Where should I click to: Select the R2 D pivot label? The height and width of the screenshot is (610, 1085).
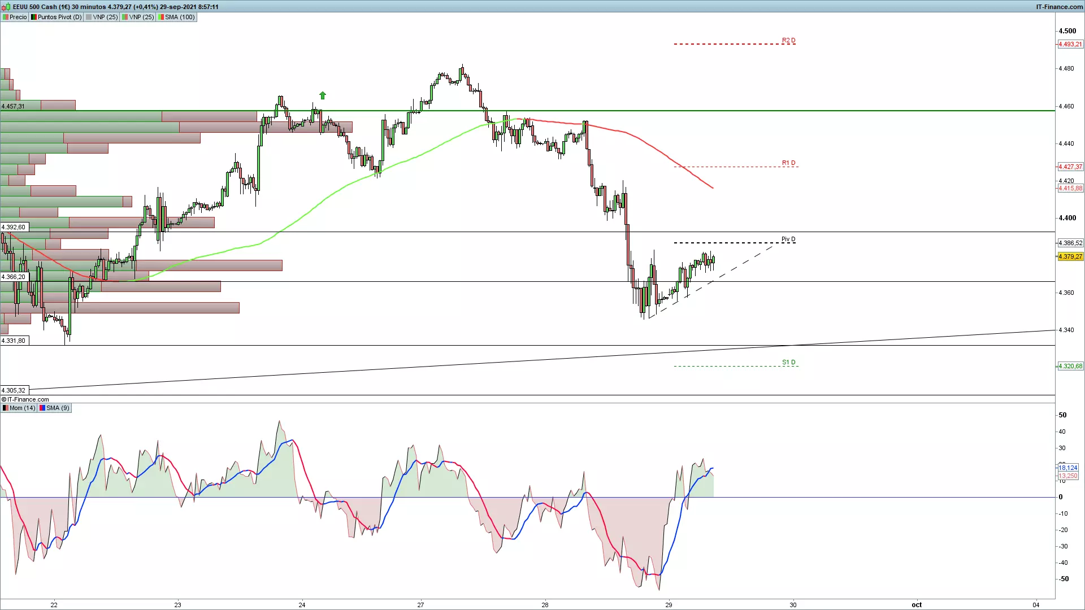coord(789,41)
